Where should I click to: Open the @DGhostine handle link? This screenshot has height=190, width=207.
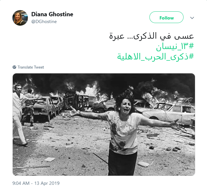click(x=44, y=21)
